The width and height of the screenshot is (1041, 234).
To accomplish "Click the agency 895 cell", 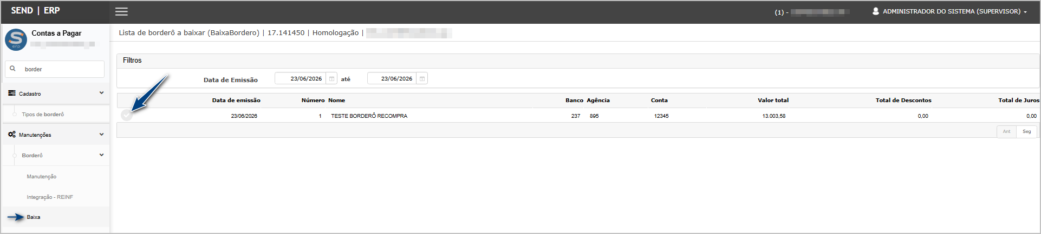I will [594, 116].
